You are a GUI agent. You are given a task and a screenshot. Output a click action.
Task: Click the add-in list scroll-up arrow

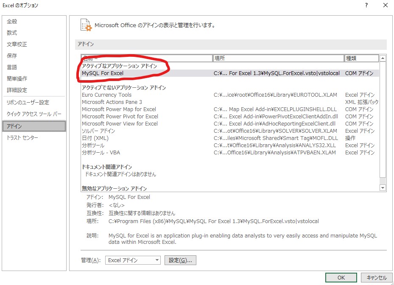(x=382, y=58)
